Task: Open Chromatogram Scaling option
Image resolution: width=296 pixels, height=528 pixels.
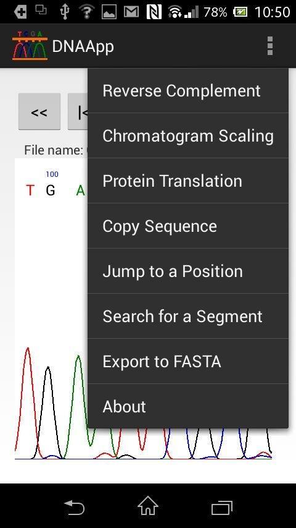Action: pos(188,135)
